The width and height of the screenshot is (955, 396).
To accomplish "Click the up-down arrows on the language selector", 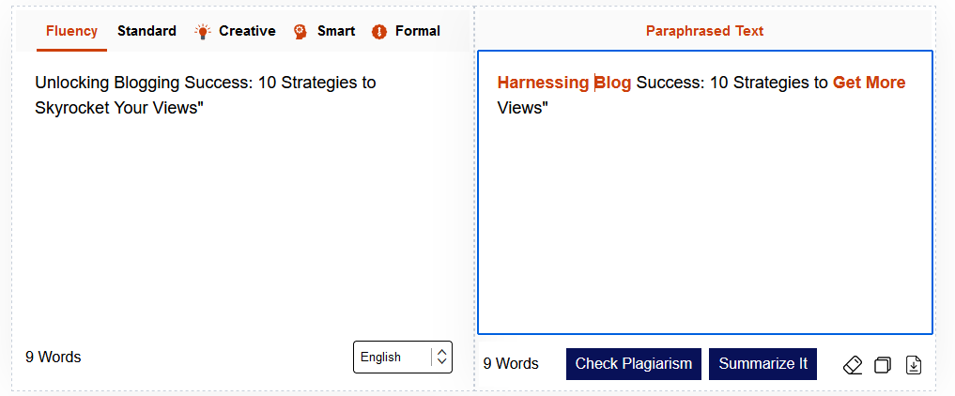I will 442,357.
